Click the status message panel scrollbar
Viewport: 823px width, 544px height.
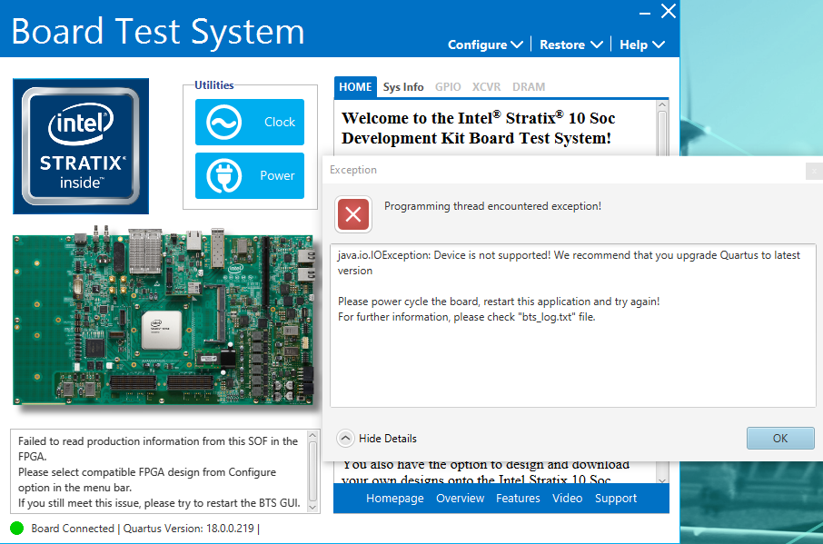(x=312, y=471)
